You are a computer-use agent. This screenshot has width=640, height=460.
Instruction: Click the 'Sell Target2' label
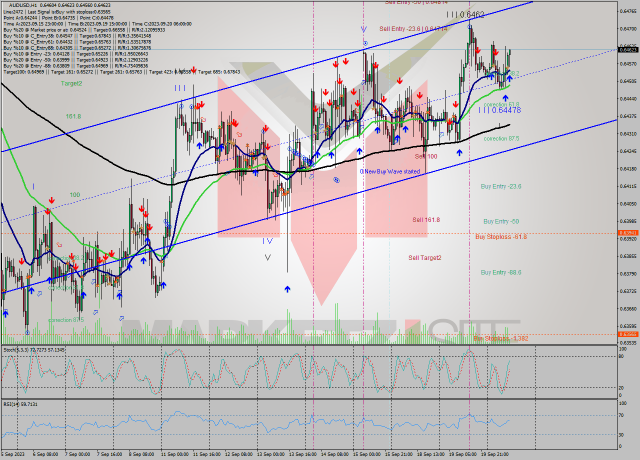tap(425, 257)
